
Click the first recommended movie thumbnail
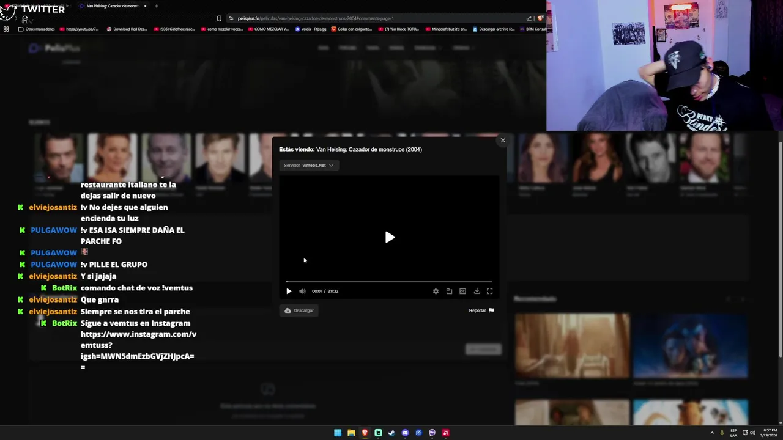[572, 346]
